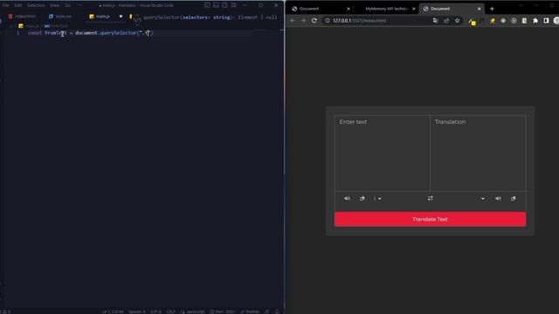Image resolution: width=559 pixels, height=314 pixels.
Task: Click the share page icon in address bar
Action: coord(446,21)
